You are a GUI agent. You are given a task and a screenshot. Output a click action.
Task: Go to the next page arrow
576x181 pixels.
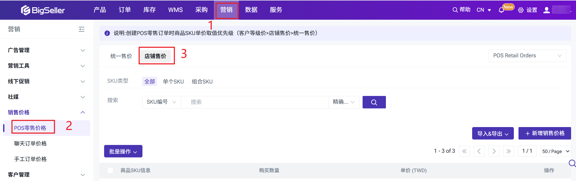pos(494,151)
